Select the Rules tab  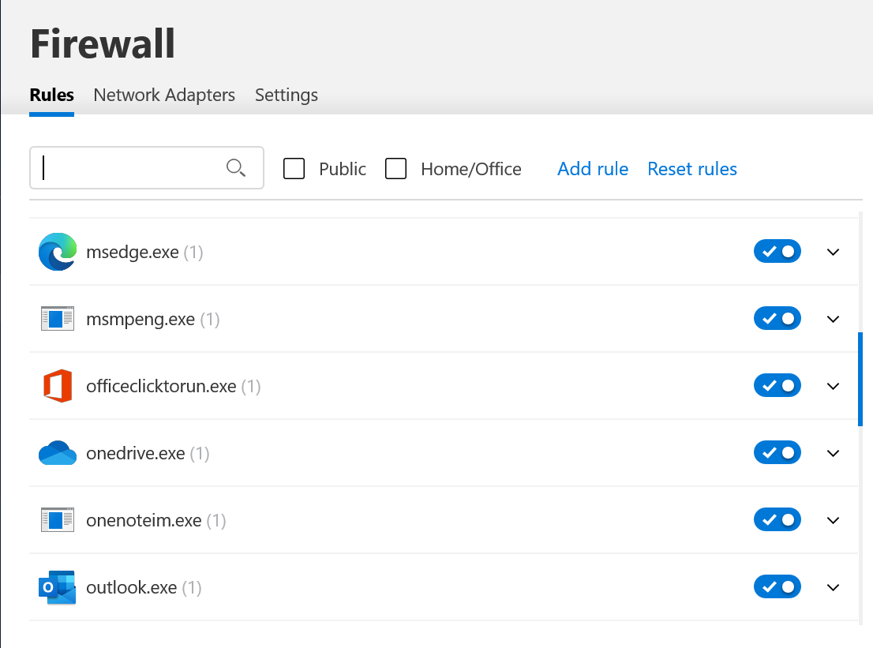pos(52,96)
